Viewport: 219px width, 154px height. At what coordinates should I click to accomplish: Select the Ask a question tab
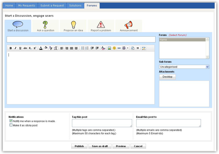tap(45, 26)
